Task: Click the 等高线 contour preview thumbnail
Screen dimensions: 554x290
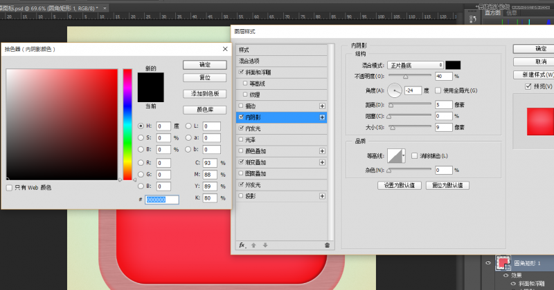Action: click(395, 156)
